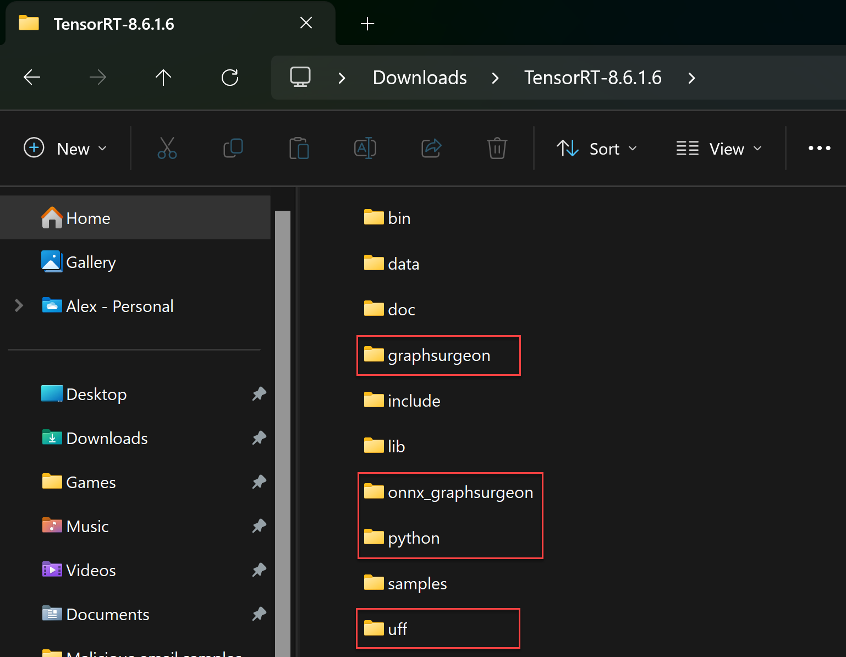Expand chevron after Downloads in address bar
The width and height of the screenshot is (846, 657).
tap(495, 78)
